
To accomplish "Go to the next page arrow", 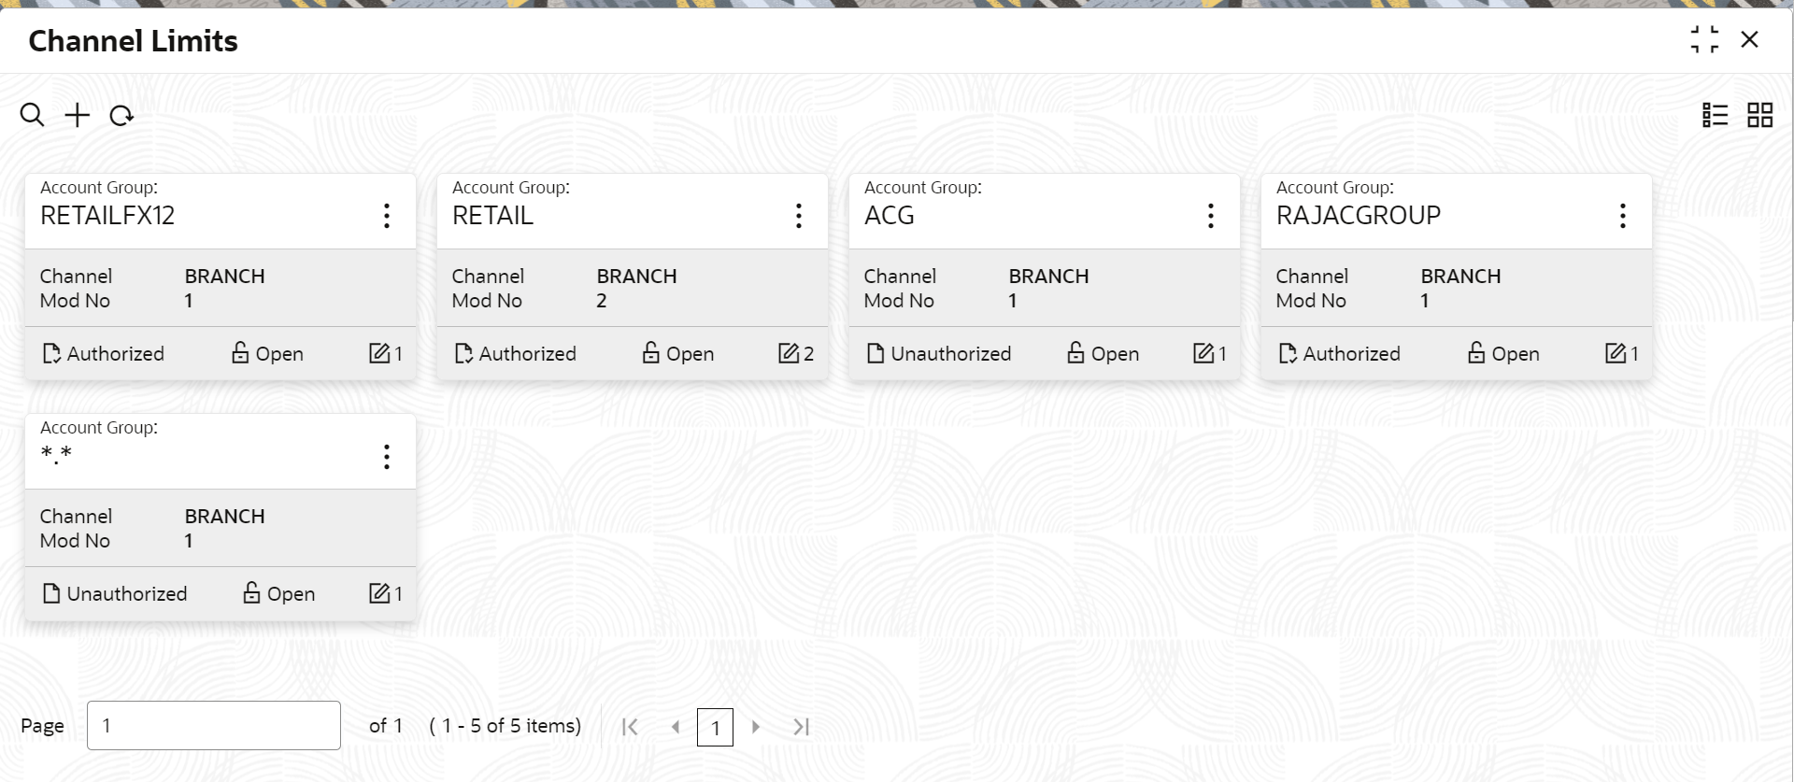I will tap(756, 727).
